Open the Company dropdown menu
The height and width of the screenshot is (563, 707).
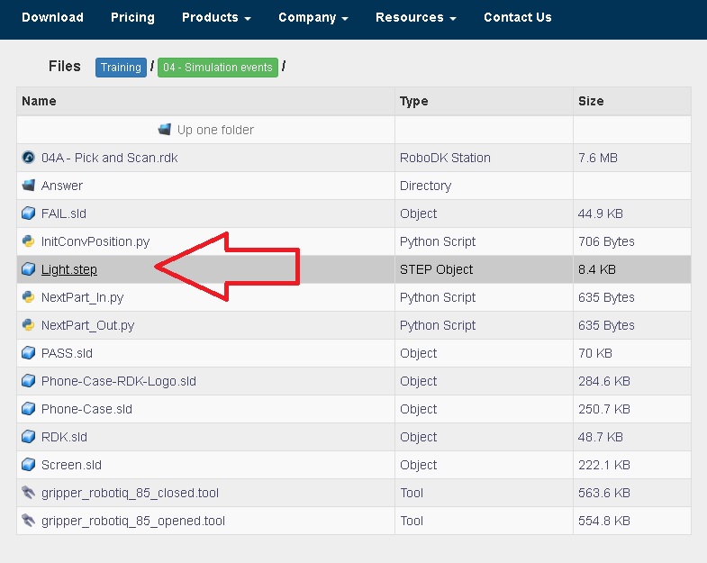pos(313,17)
